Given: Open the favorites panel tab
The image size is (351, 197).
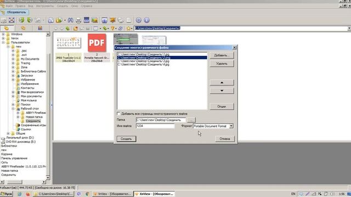Looking at the screenshot, I should point(23,28).
